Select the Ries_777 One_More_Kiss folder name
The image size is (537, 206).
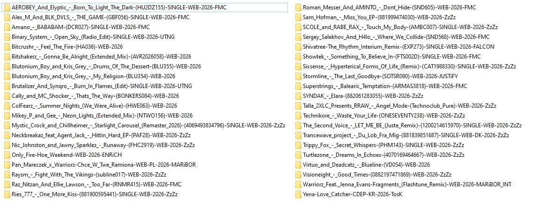95,194
